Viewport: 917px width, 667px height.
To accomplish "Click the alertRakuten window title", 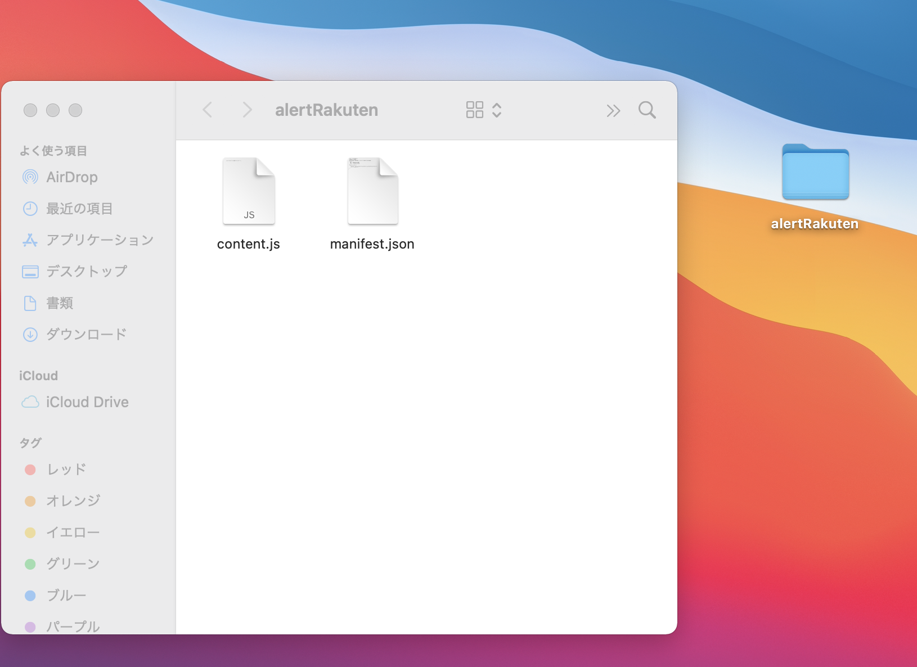I will [326, 110].
